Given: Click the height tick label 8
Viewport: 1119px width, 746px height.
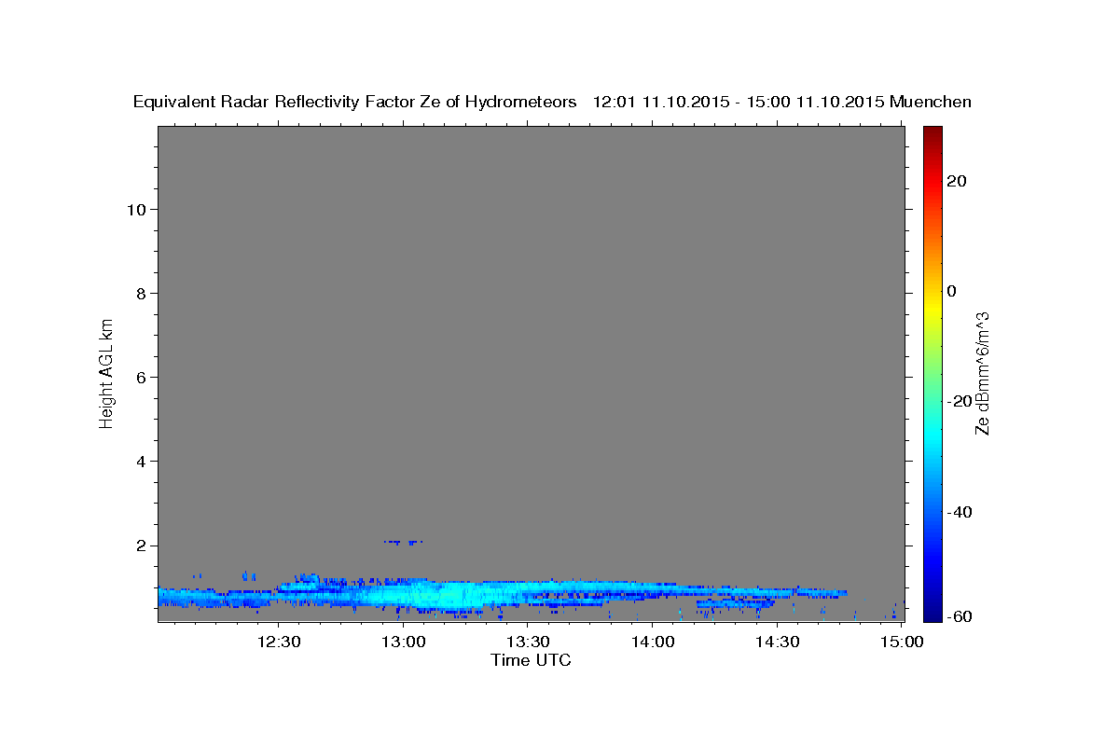Looking at the screenshot, I should tap(140, 293).
